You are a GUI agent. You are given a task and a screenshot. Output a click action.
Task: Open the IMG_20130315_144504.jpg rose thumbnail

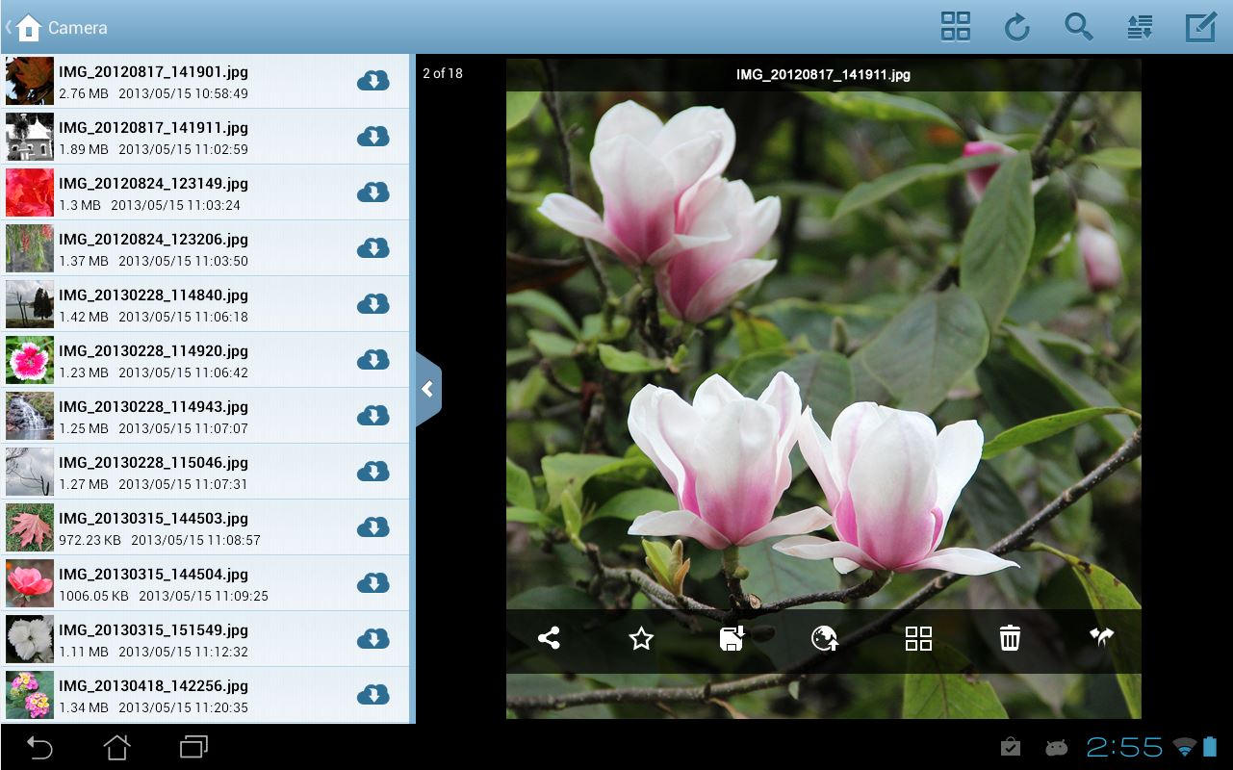(29, 583)
